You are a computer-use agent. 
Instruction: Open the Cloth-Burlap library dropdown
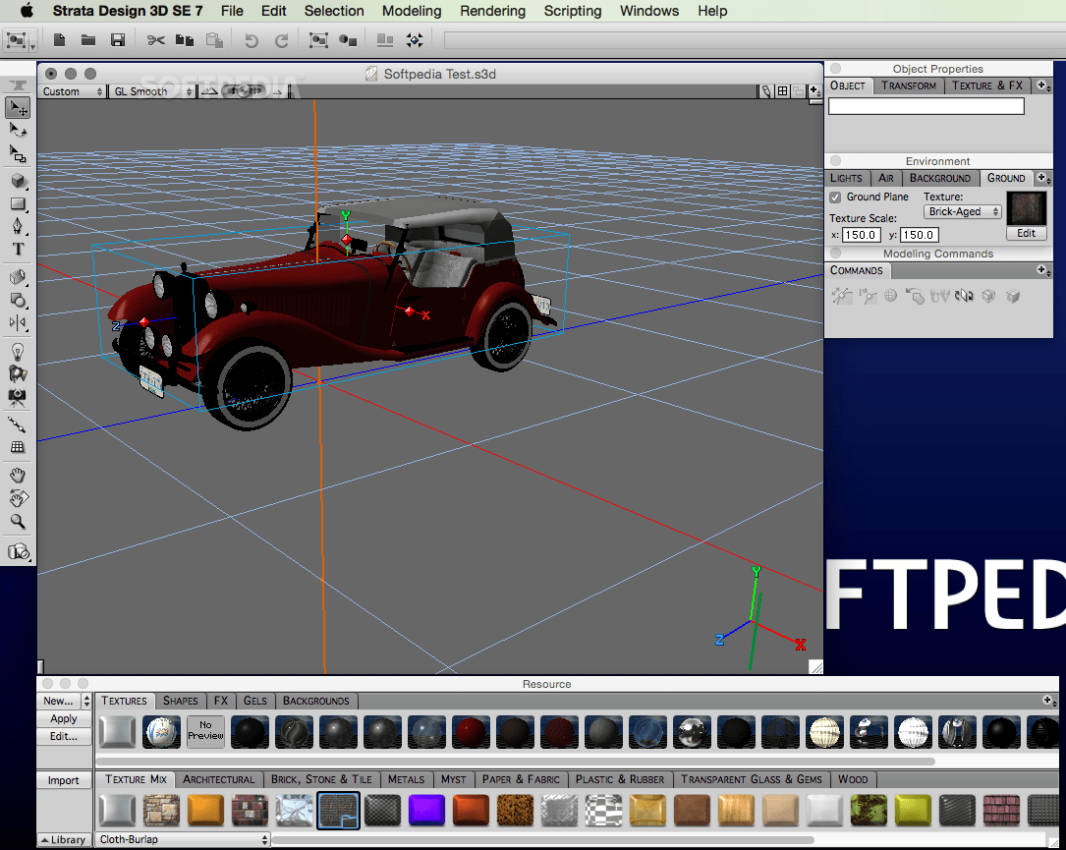[x=183, y=840]
